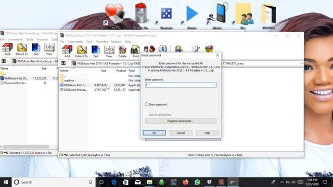Click OK in Enter password dialog

click(154, 133)
